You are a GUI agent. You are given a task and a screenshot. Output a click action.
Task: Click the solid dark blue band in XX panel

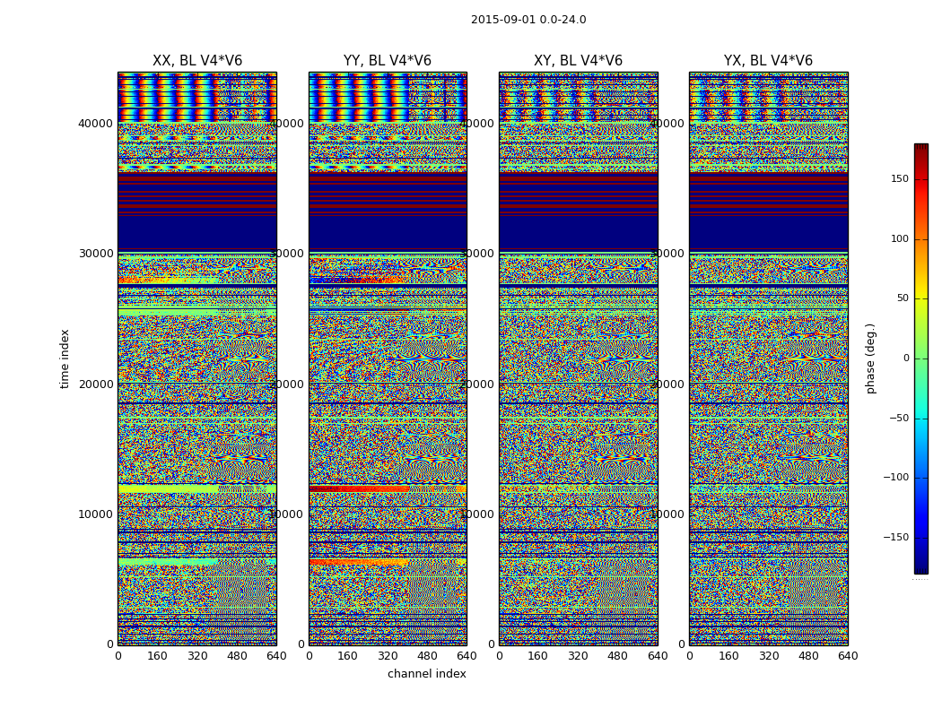tap(197, 235)
